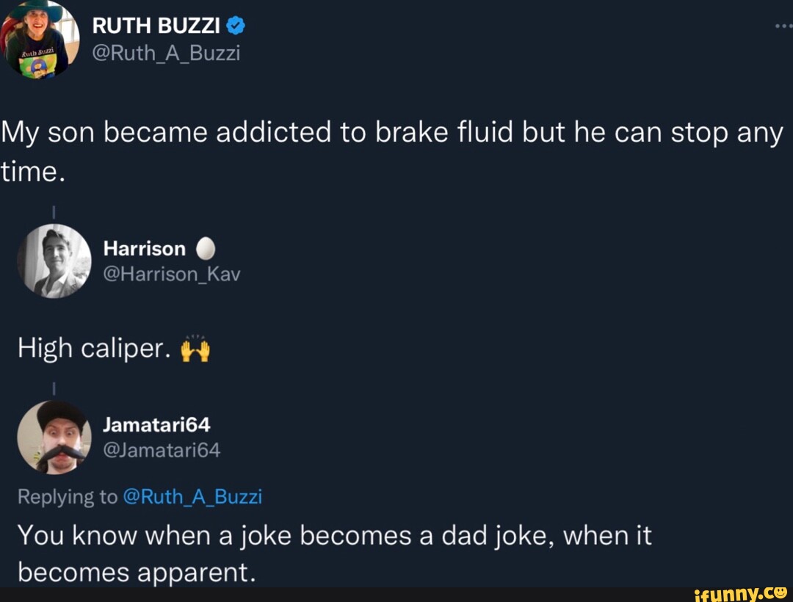Click Jamatari64's mustache profile picture
The height and width of the screenshot is (602, 793).
pos(54,438)
